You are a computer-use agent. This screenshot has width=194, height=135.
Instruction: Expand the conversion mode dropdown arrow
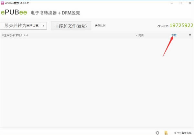(43, 26)
